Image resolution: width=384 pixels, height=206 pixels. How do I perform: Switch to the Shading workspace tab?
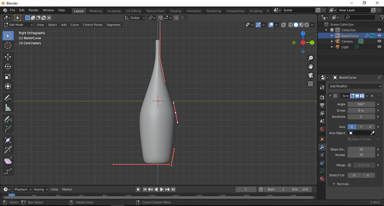coord(176,11)
